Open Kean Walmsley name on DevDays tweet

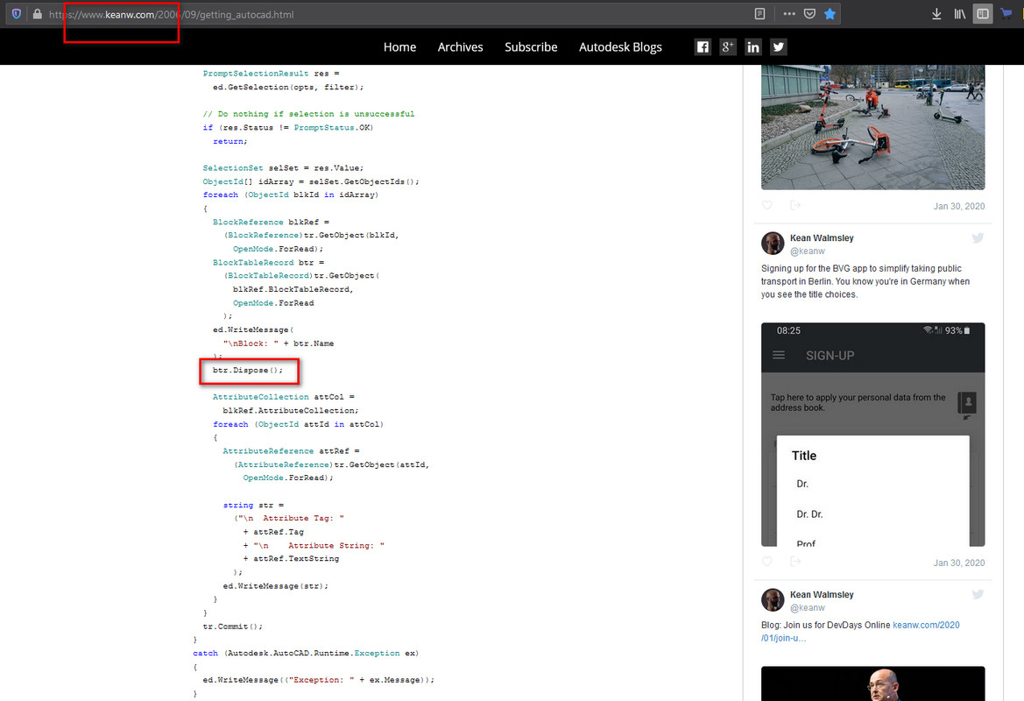coord(822,594)
